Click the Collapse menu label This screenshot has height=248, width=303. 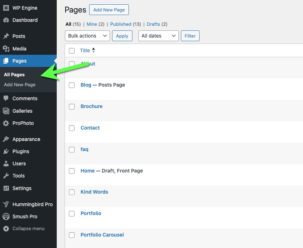pyautogui.click(x=29, y=229)
